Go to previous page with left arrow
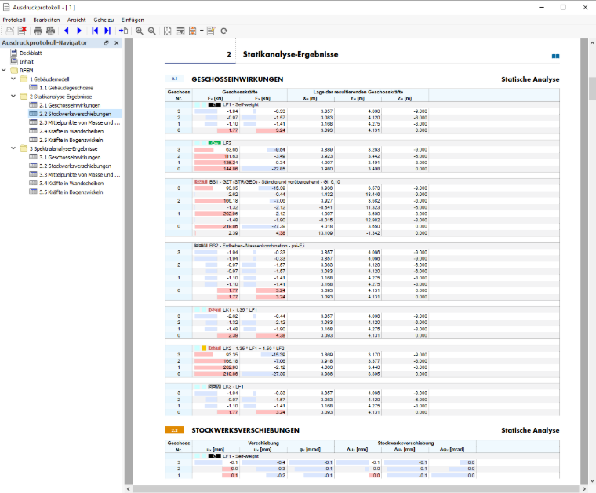The width and height of the screenshot is (596, 493). [67, 31]
